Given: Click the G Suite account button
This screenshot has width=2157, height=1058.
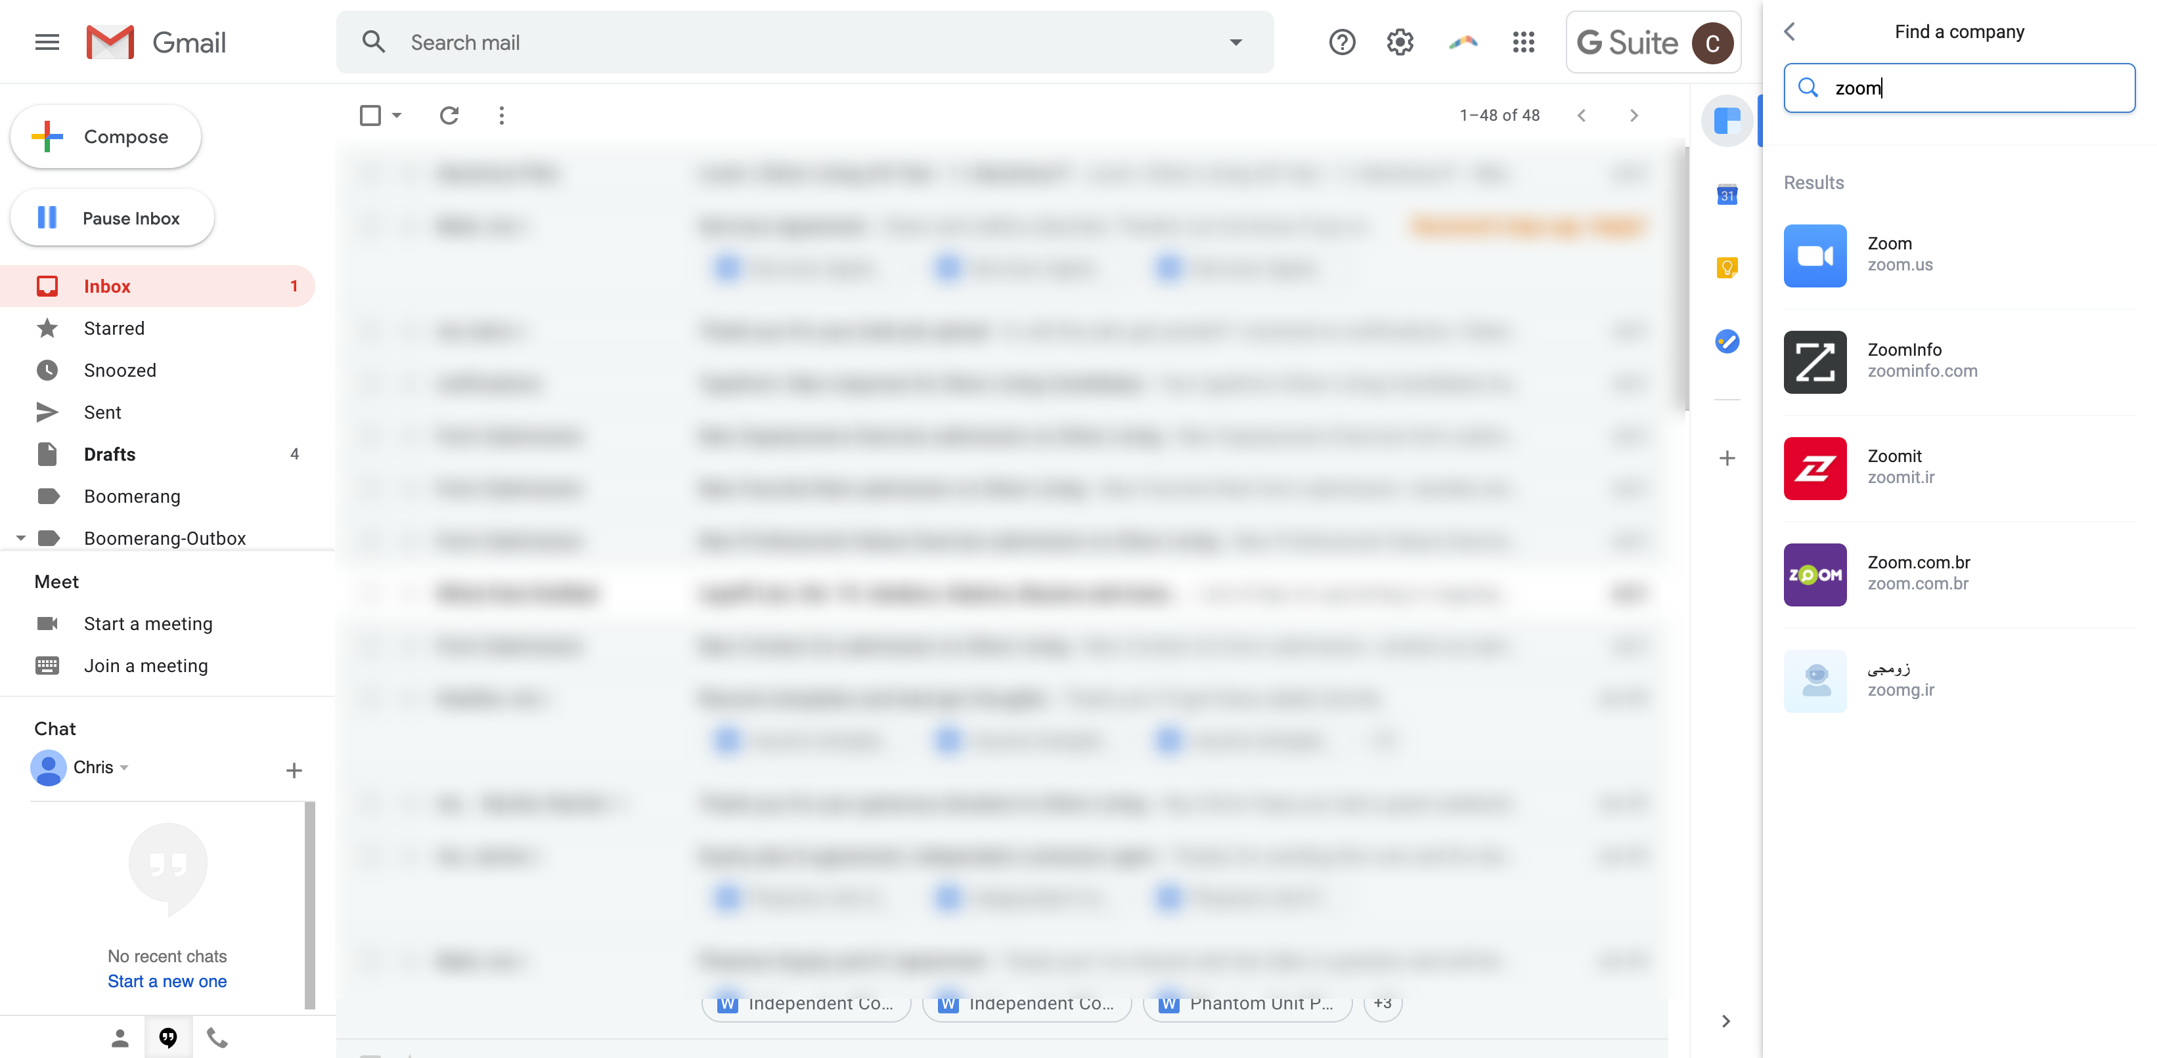Looking at the screenshot, I should click(1653, 42).
